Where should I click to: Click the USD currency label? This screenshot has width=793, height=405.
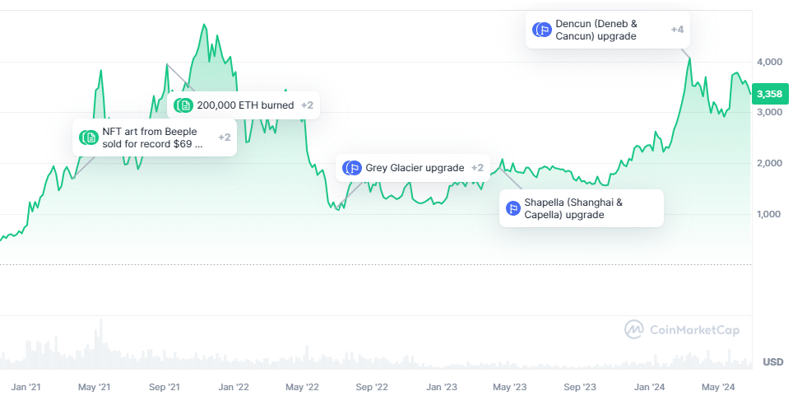tap(772, 362)
